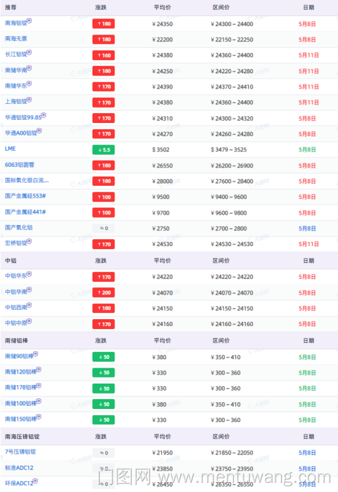The image size is (338, 492).
Task: Click the small badge icon beside 长江铝锭
Action: [x=29, y=52]
